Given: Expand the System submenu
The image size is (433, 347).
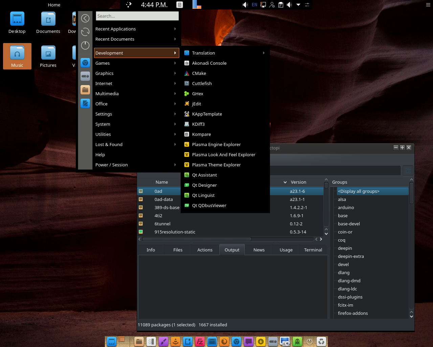Looking at the screenshot, I should (x=137, y=124).
